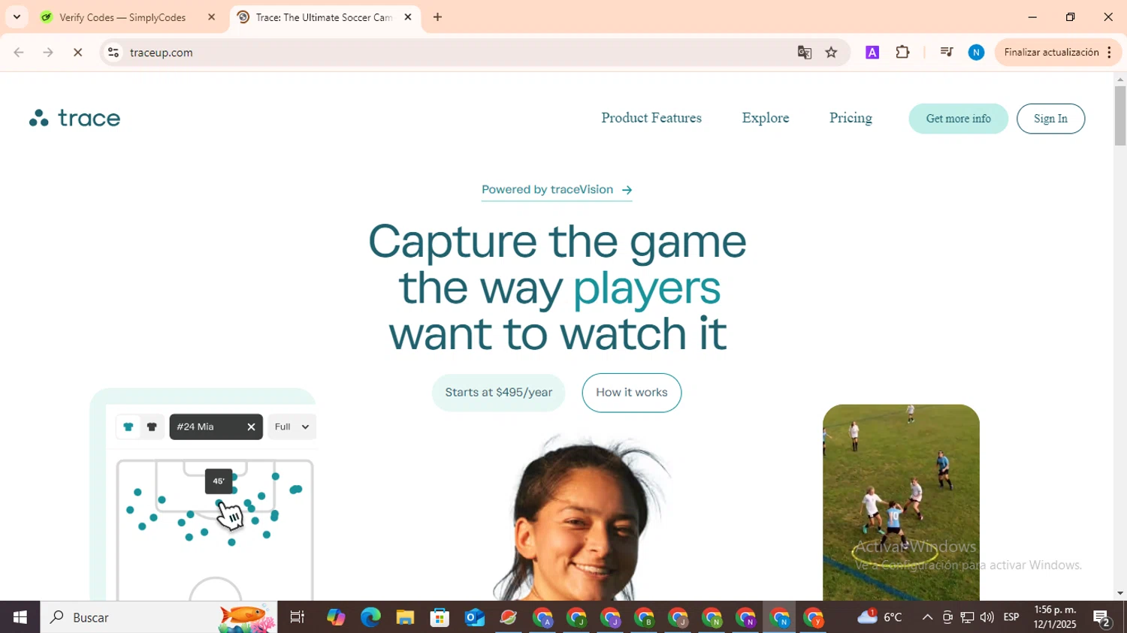Image resolution: width=1127 pixels, height=633 pixels.
Task: Follow the Powered by traceVision link
Action: pyautogui.click(x=557, y=190)
